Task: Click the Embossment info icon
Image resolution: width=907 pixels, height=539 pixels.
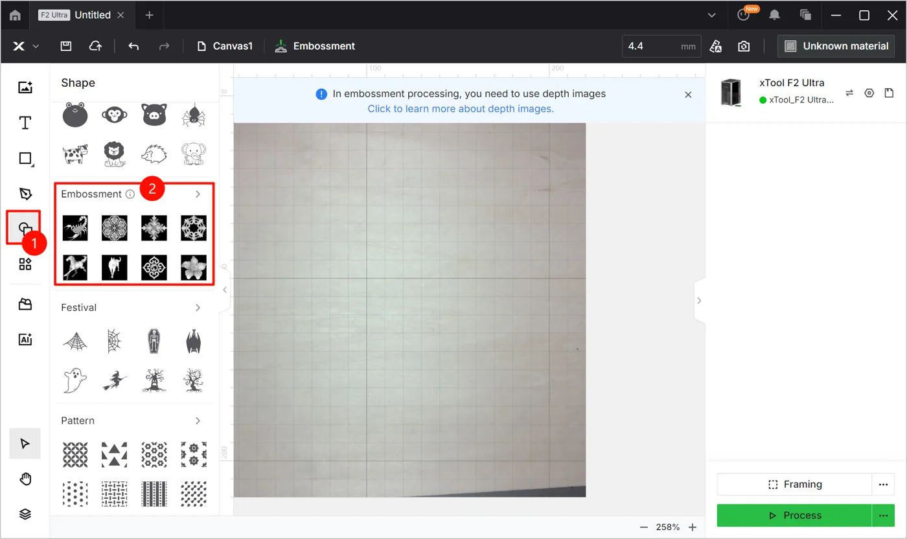Action: pos(130,194)
